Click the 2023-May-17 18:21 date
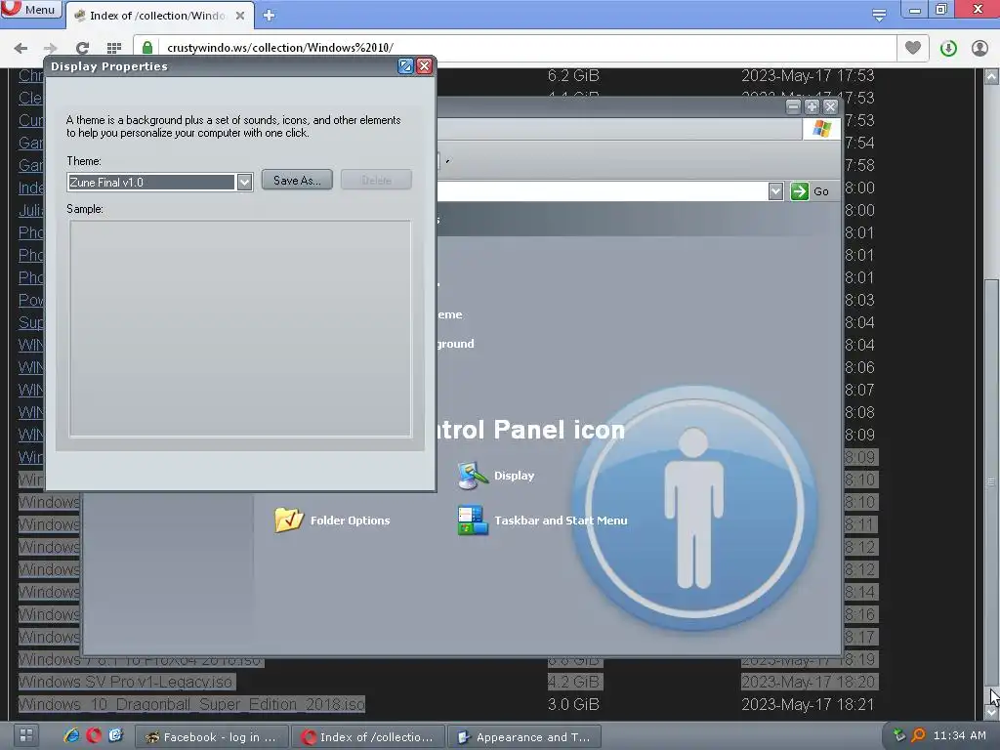 pos(808,704)
